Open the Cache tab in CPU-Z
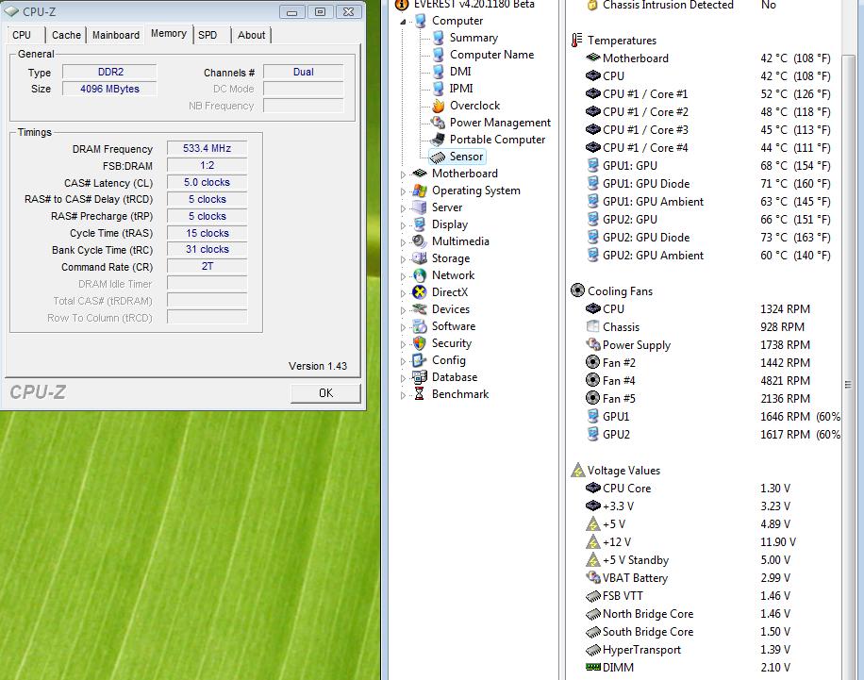The width and height of the screenshot is (864, 680). coord(66,35)
